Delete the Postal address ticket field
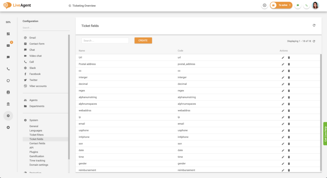Screen dimensions: 327x178 (289, 64)
